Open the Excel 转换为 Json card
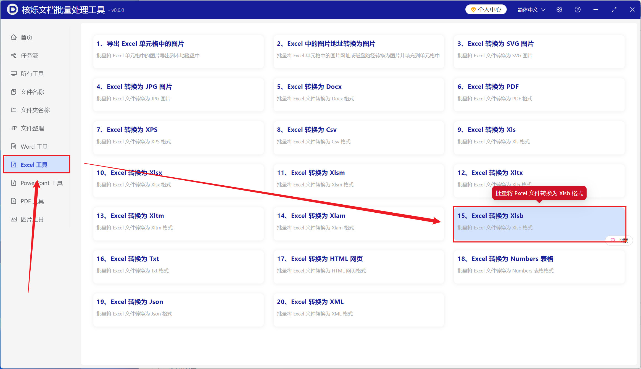 coord(178,310)
